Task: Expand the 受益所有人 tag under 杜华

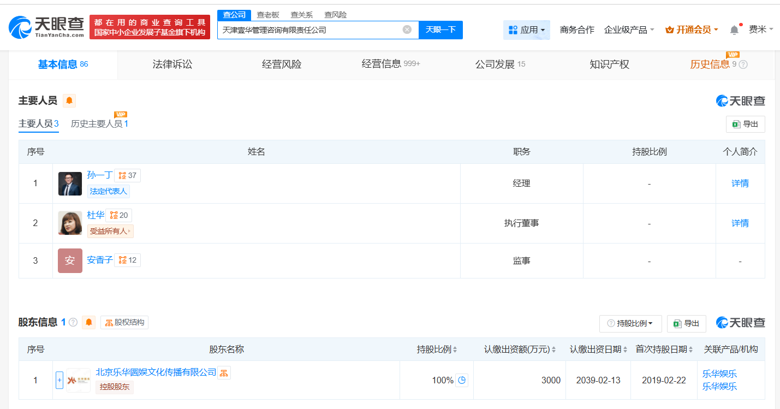Action: tap(110, 231)
